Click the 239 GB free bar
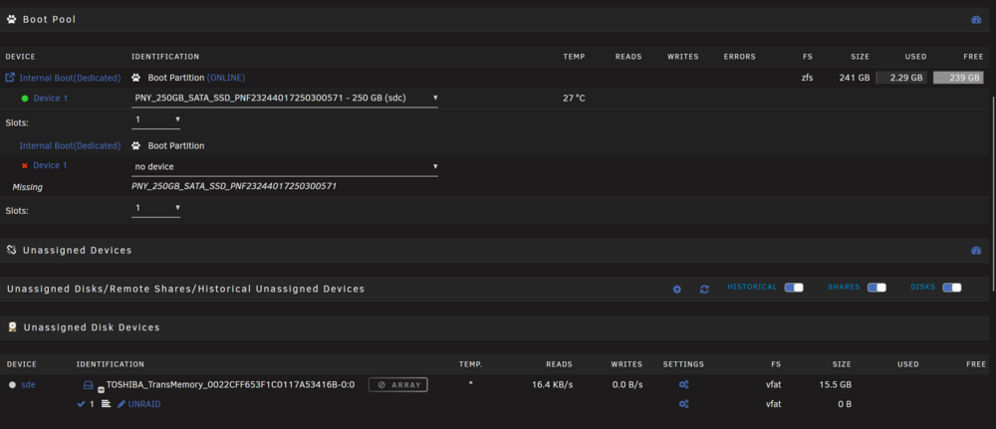 [958, 78]
